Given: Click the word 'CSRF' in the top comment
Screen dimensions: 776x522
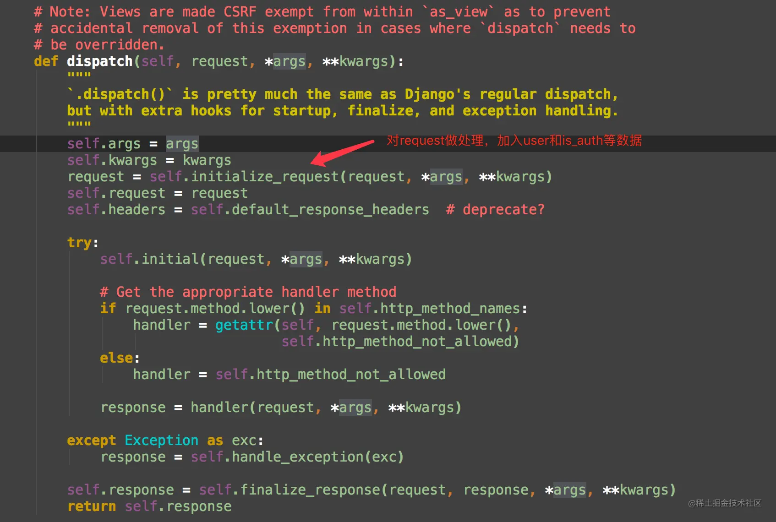Looking at the screenshot, I should 240,11.
